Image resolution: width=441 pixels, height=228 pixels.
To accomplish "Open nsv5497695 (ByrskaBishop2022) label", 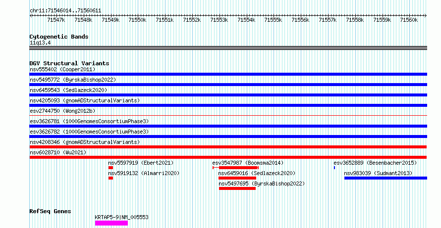I will 262,183.
